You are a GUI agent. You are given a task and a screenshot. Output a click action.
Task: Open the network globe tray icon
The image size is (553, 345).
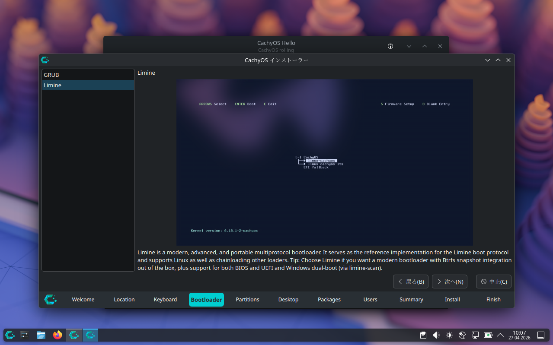[462, 335]
